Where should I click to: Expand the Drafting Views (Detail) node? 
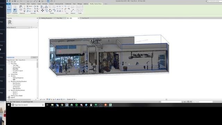pyautogui.click(x=9, y=96)
